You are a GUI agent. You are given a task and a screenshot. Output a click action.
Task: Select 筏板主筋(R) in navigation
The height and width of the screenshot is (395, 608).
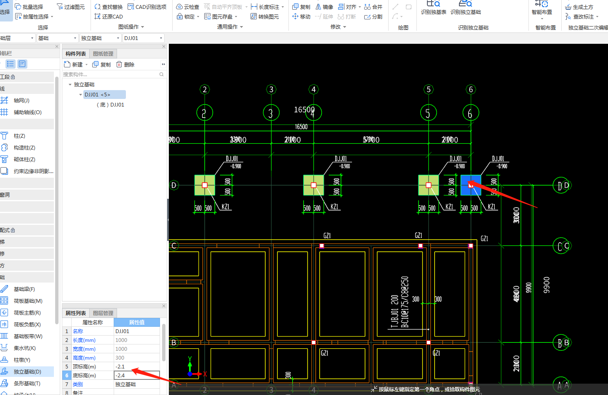(x=27, y=312)
